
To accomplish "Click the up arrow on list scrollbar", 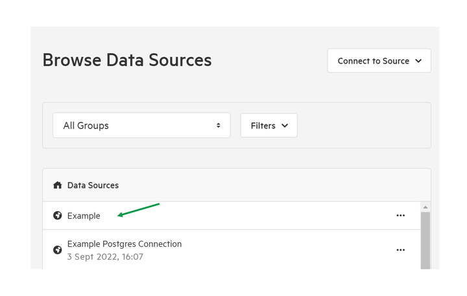I will pyautogui.click(x=425, y=207).
